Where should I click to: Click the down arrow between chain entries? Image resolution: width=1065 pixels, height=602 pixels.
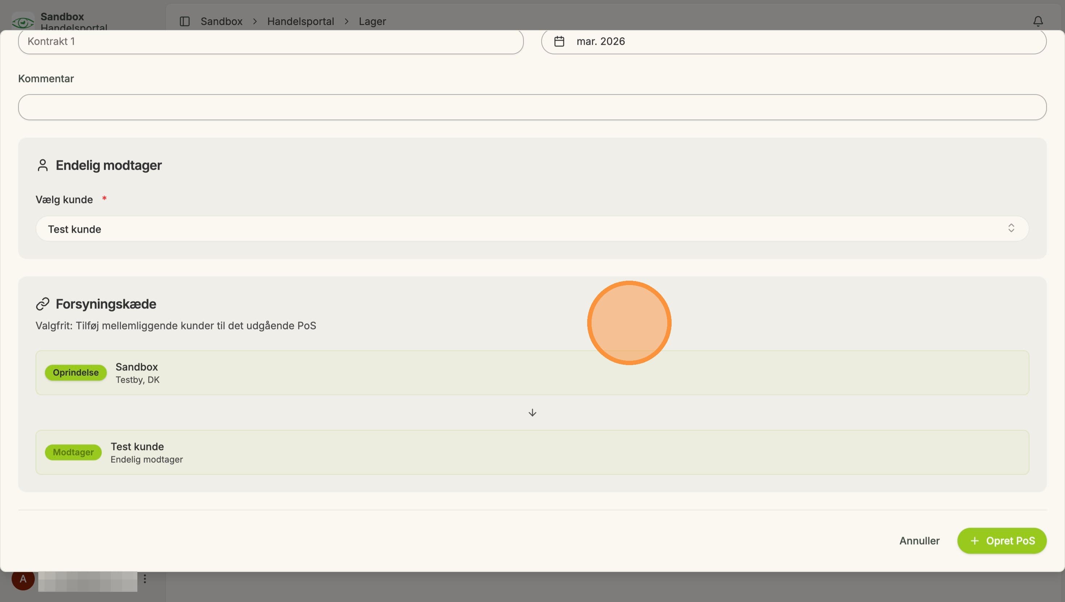pos(532,413)
